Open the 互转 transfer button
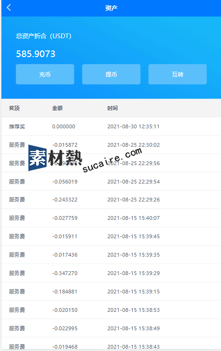Image resolution: width=221 pixels, height=351 pixels. 178,75
